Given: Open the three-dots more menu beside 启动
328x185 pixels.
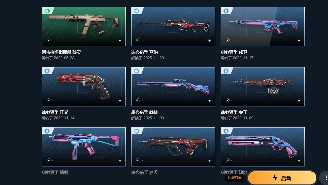Looking at the screenshot, I should 324,178.
